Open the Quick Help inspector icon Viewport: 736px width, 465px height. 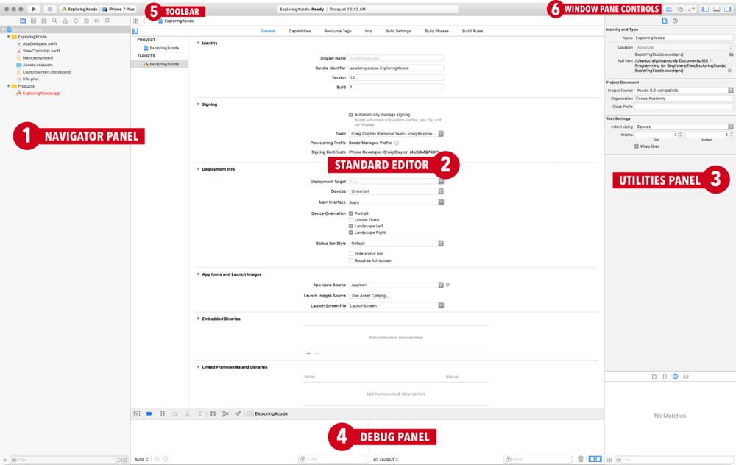coord(675,21)
